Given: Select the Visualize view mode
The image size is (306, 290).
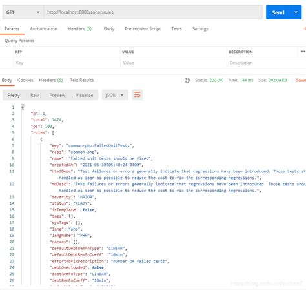Looking at the screenshot, I should click(85, 95).
